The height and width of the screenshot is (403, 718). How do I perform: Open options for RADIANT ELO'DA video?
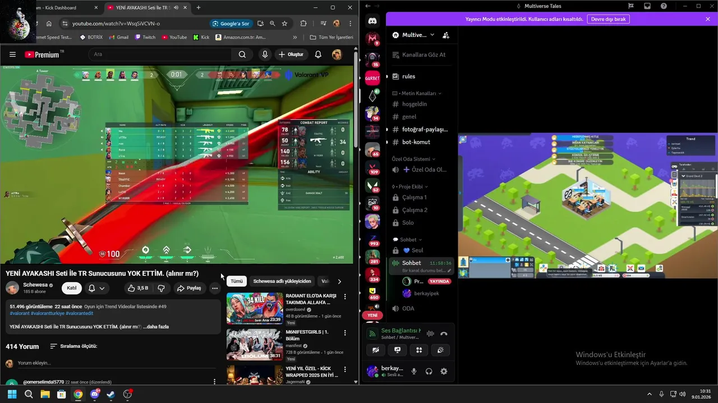coord(345,297)
